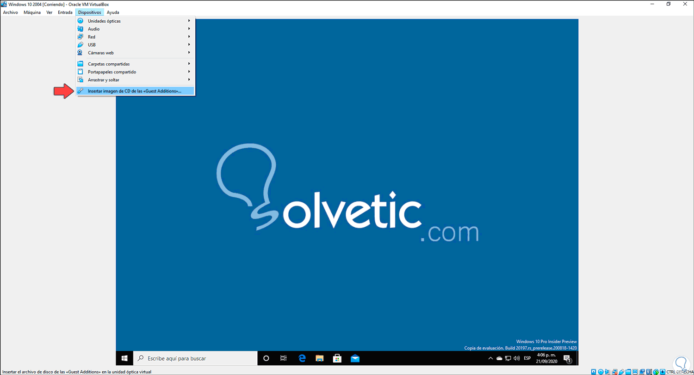Click the 'Escribe aquí para buscar' search box
The image size is (694, 375).
click(x=195, y=358)
